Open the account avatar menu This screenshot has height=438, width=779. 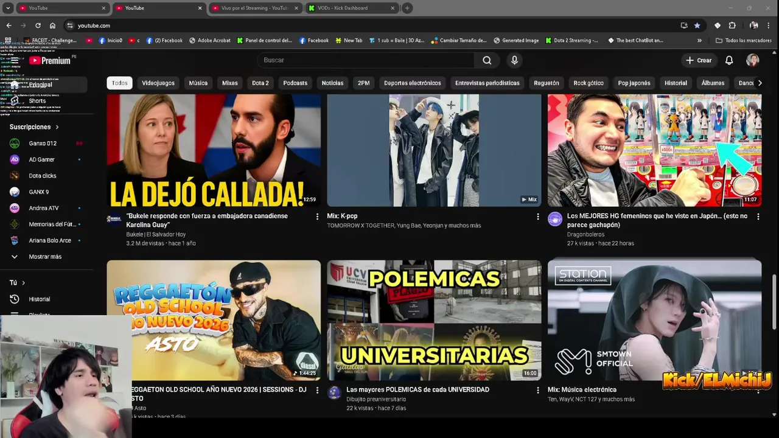[753, 60]
